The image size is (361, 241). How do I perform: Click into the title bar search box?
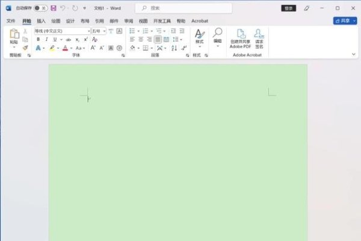[x=184, y=8]
